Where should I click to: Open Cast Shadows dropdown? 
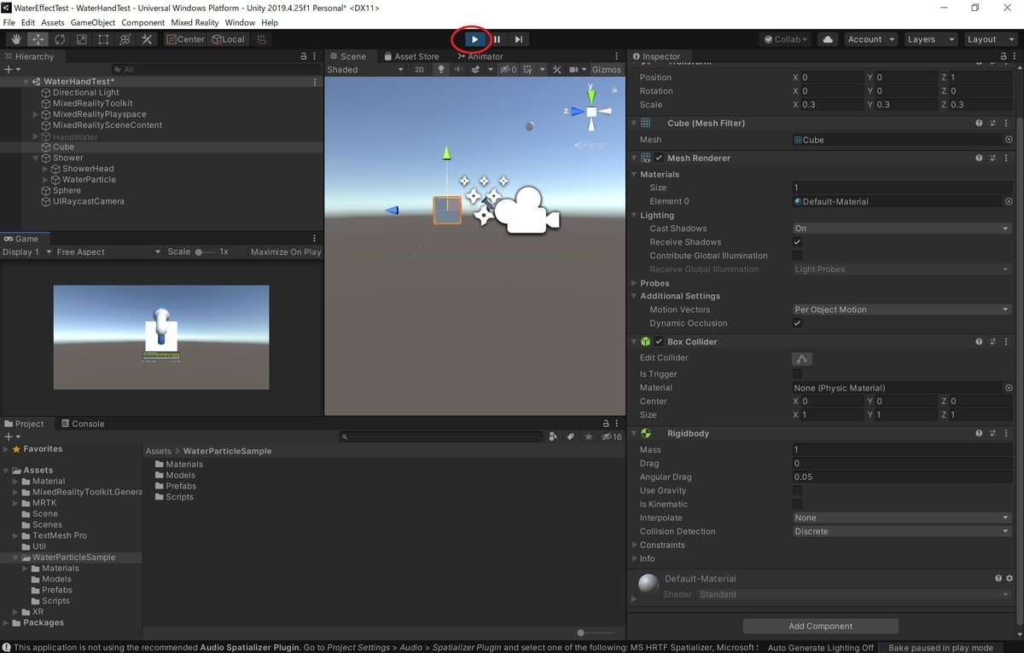pos(901,228)
